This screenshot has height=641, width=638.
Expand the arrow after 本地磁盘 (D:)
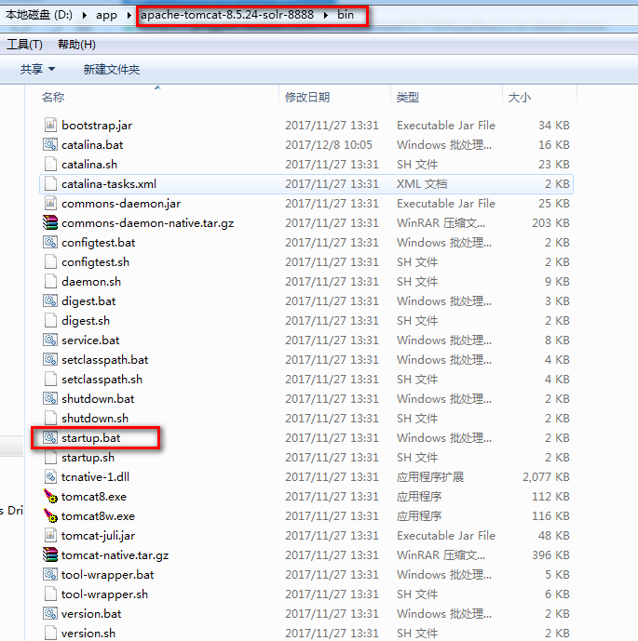(85, 15)
